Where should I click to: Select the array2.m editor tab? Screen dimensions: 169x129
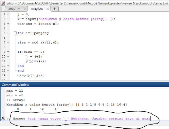tap(37, 9)
